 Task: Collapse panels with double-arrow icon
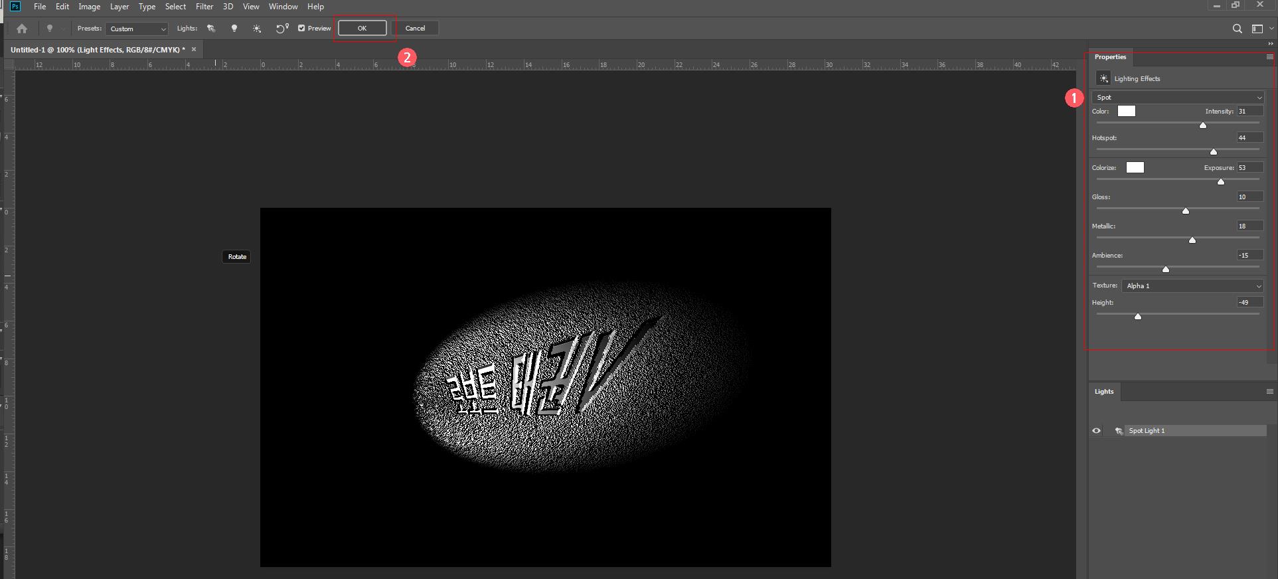tap(1271, 44)
